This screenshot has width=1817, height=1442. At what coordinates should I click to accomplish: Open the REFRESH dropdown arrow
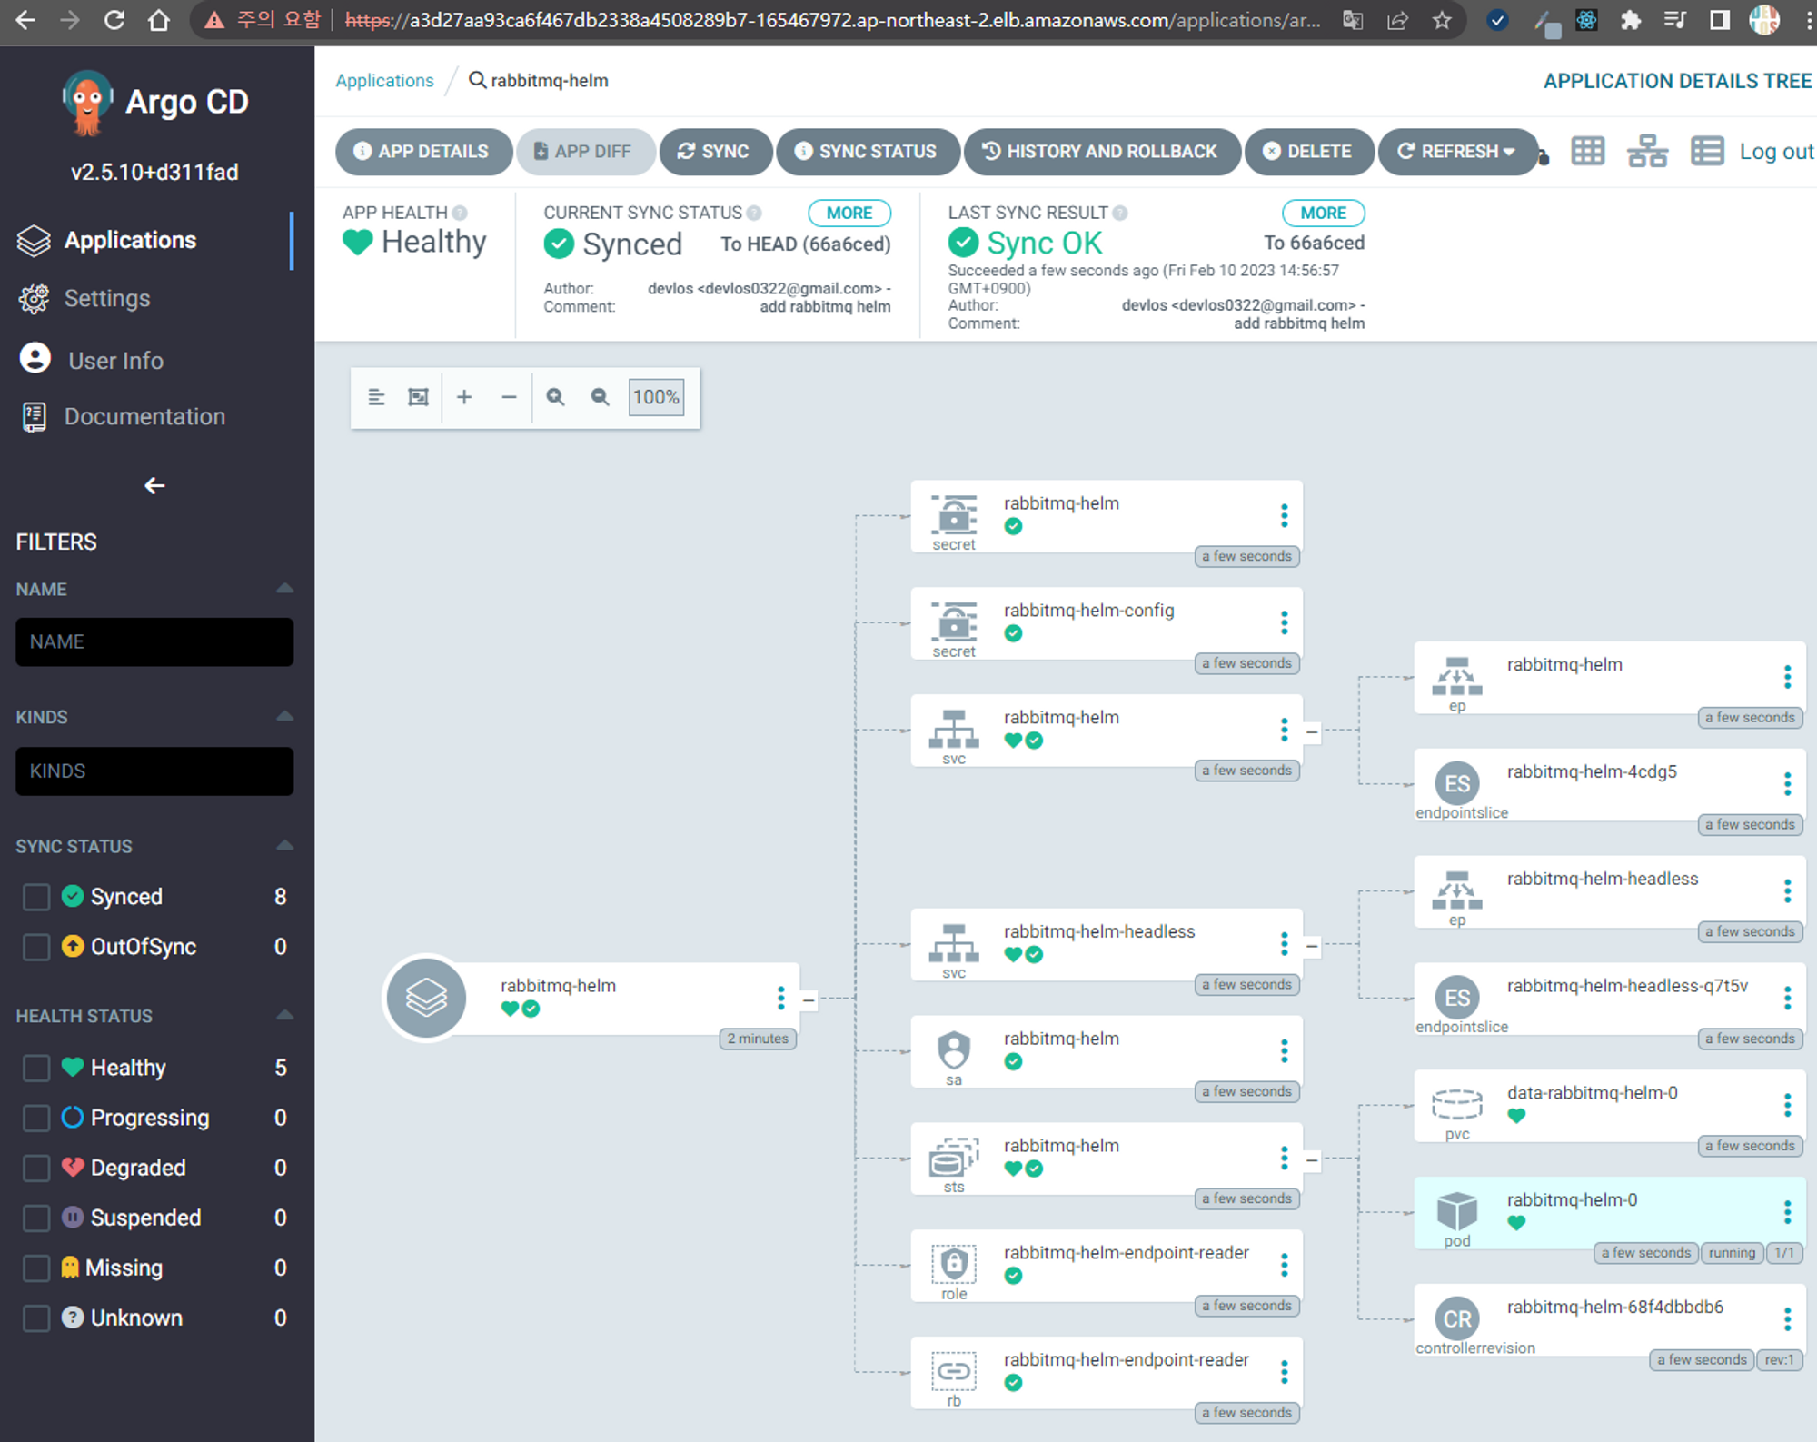point(1510,152)
